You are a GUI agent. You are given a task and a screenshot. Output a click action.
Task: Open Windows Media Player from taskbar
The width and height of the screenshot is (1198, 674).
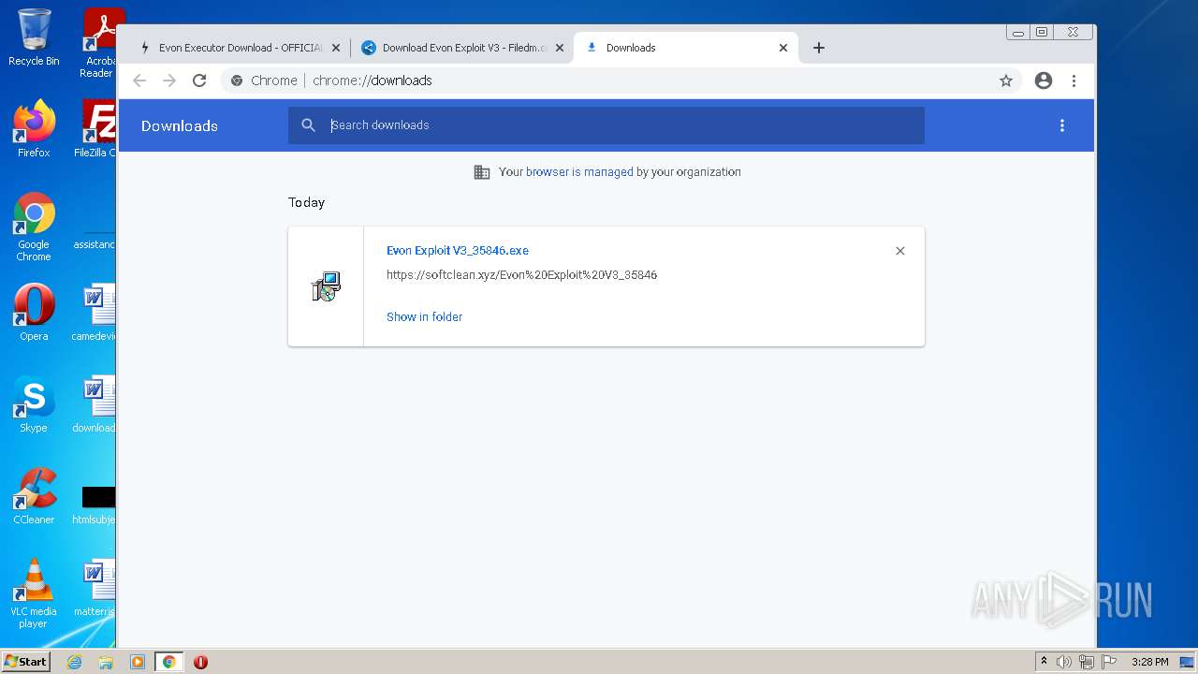[138, 662]
